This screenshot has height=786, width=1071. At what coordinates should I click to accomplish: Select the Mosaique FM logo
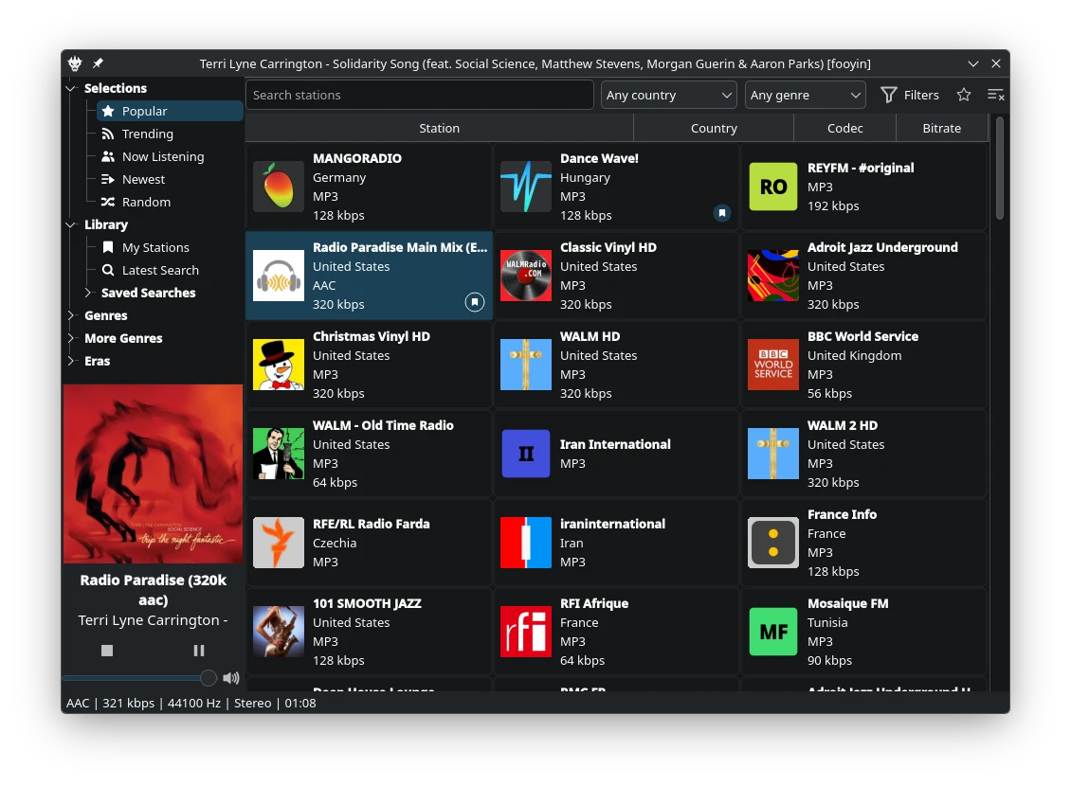(x=773, y=632)
